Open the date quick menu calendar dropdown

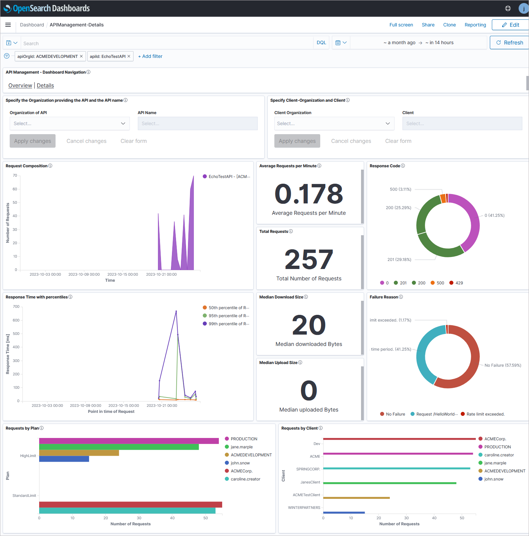[x=341, y=43]
